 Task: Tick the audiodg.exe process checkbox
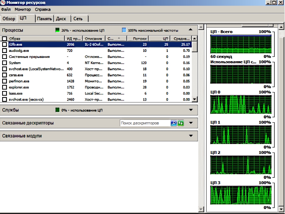(x=4, y=50)
